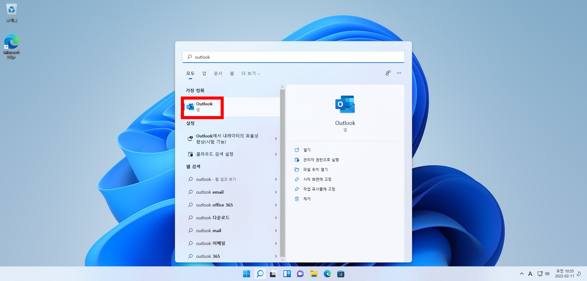Expand arrow for 'outlook 다운로드'
This screenshot has height=281, width=587.
(276, 218)
